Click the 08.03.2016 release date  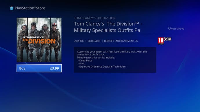pos(94,41)
